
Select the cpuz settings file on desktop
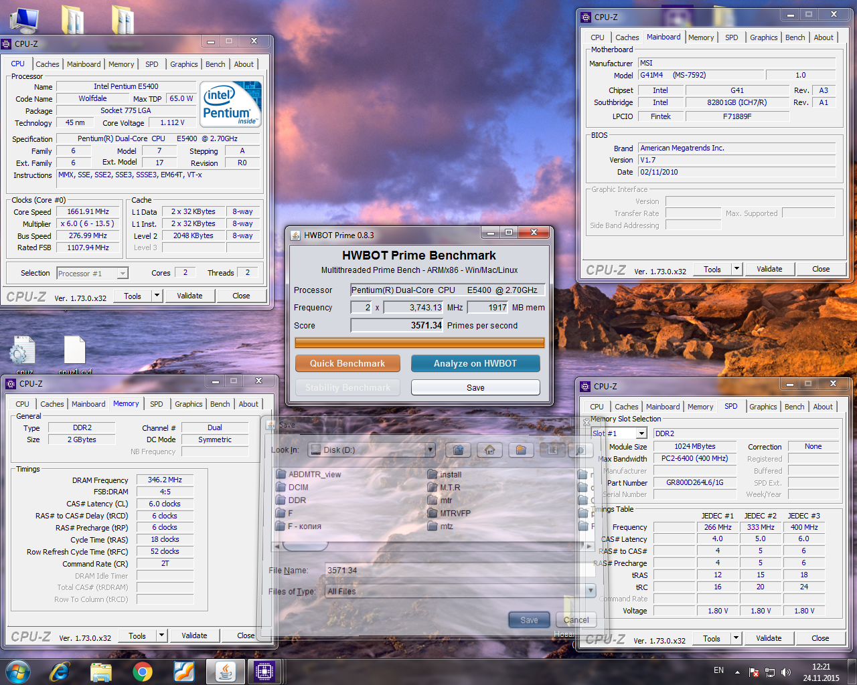coord(24,354)
